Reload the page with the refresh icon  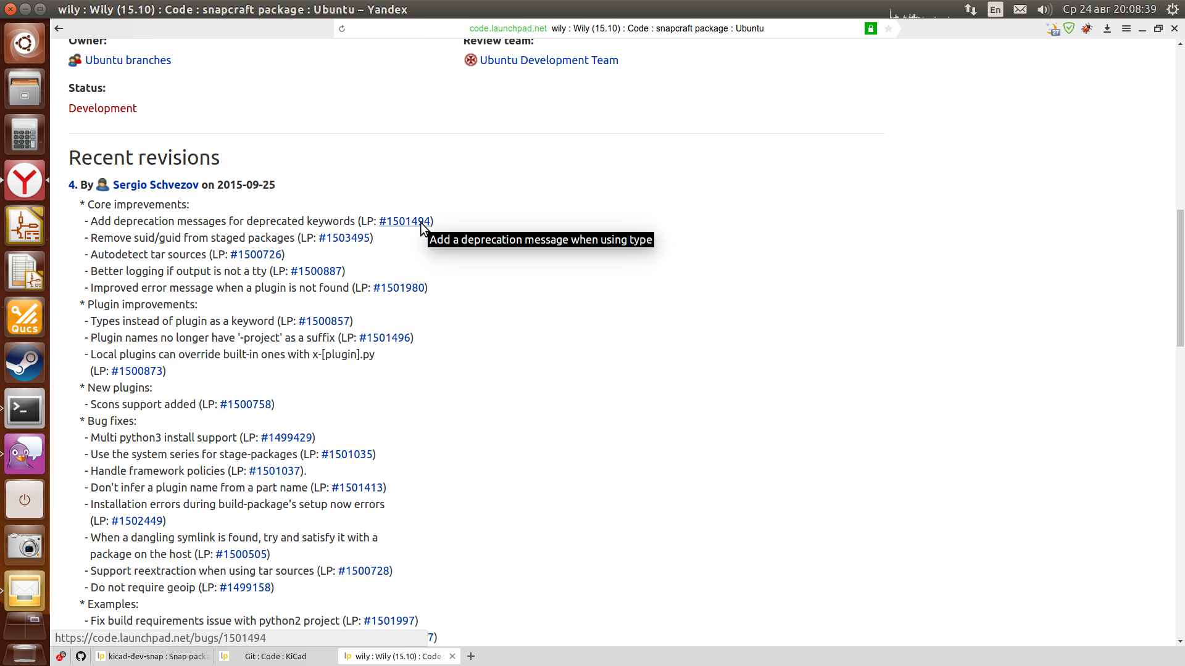coord(342,28)
